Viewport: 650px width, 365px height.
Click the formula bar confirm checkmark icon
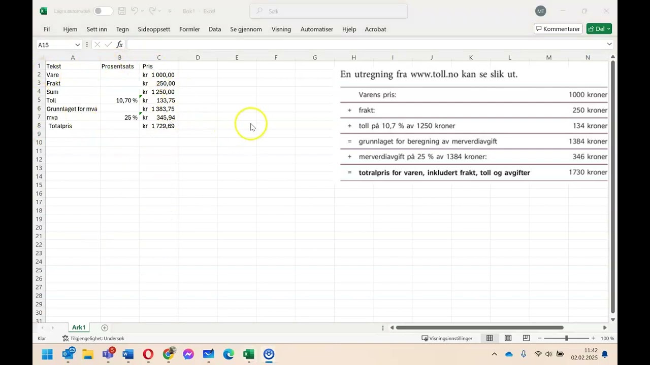click(108, 45)
